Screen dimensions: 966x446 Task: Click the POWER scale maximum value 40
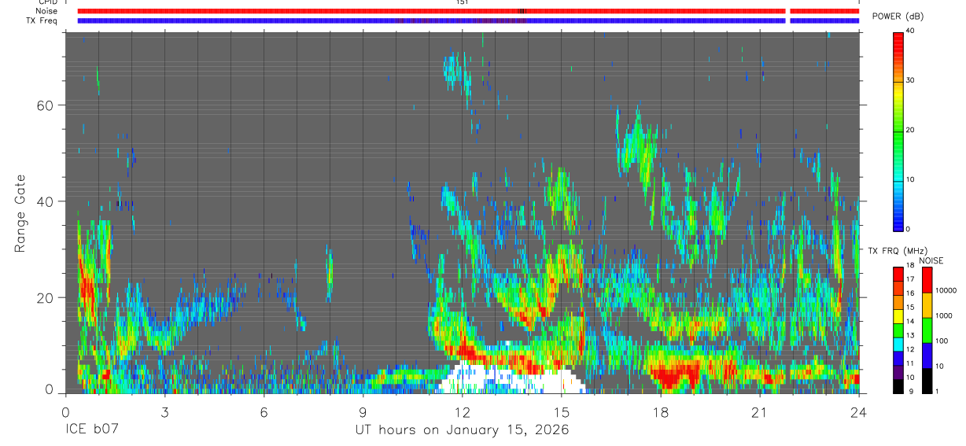point(910,31)
